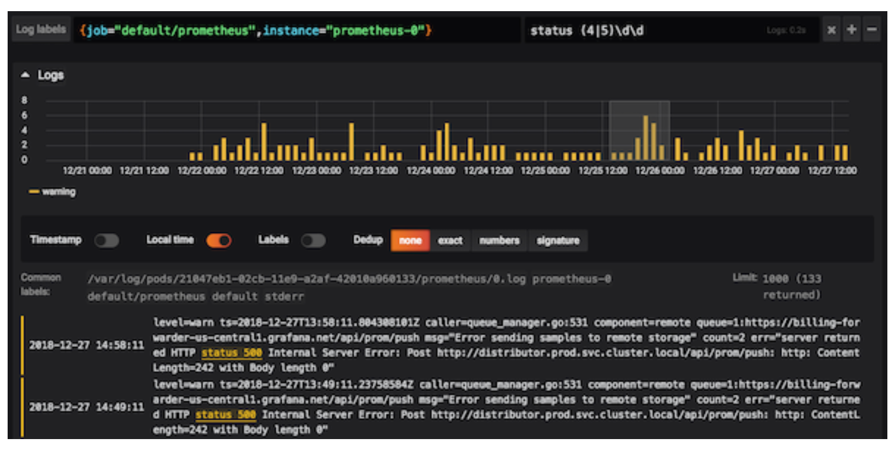The width and height of the screenshot is (895, 452).
Task: Add a query row with plus icon
Action: coord(852,31)
